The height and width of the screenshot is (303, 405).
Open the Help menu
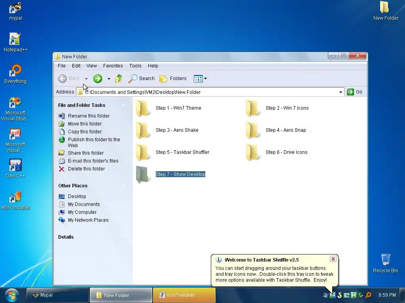153,66
